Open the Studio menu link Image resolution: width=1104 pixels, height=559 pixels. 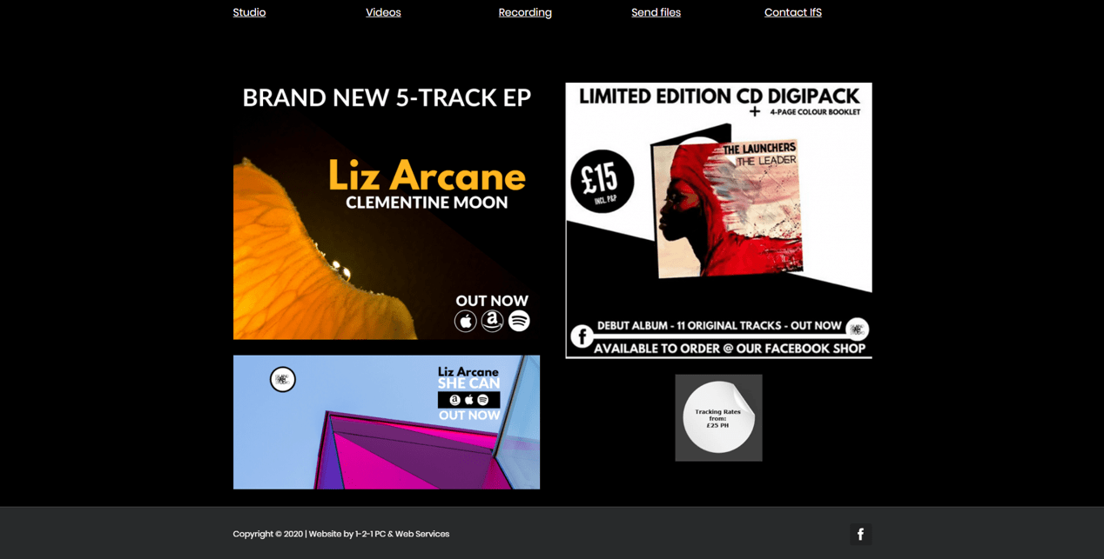click(x=249, y=12)
